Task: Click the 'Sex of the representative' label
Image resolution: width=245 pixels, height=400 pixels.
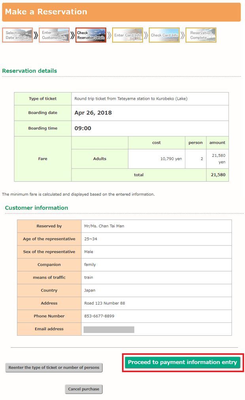Action: click(x=49, y=252)
